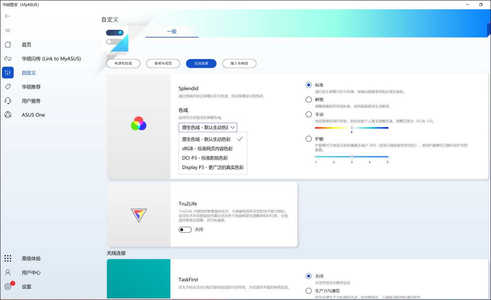The width and height of the screenshot is (491, 300).
Task: Open 高级体验 in the sidebar
Action: (x=31, y=259)
